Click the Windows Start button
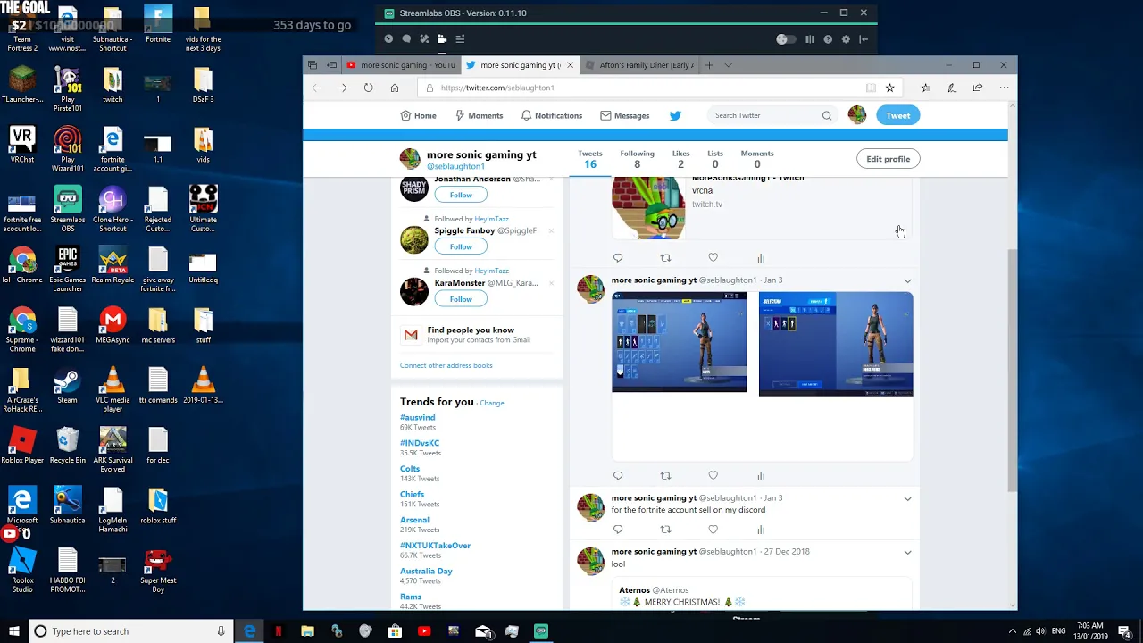 click(14, 631)
